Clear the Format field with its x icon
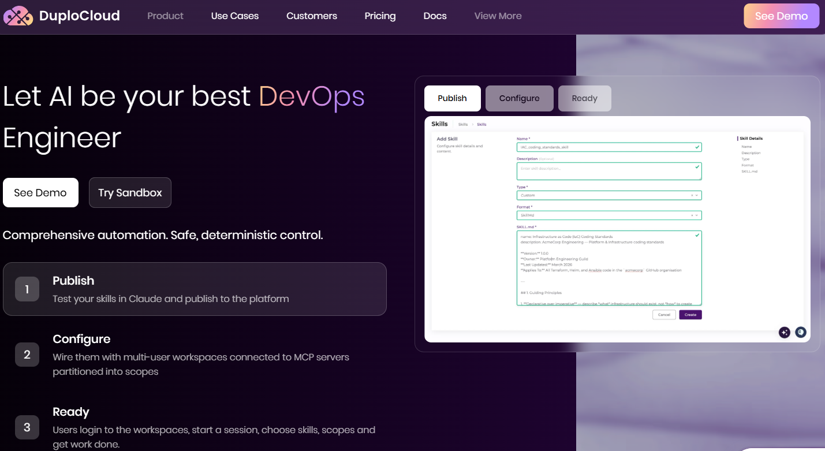The width and height of the screenshot is (825, 451). 692,215
